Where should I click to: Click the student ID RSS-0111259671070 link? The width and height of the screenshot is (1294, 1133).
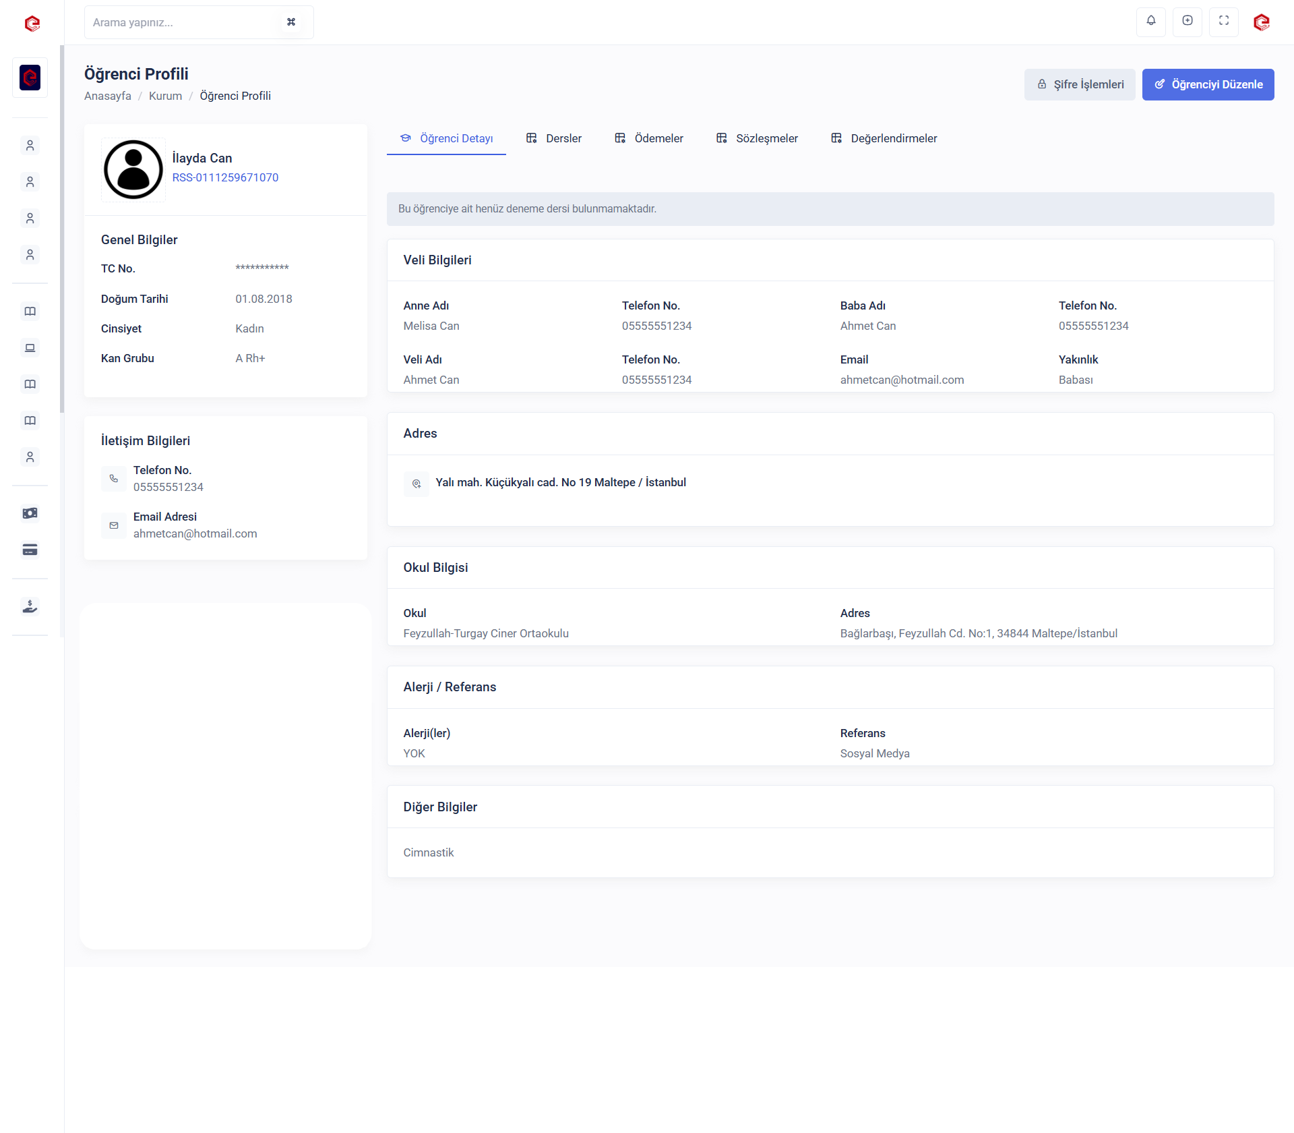[225, 177]
